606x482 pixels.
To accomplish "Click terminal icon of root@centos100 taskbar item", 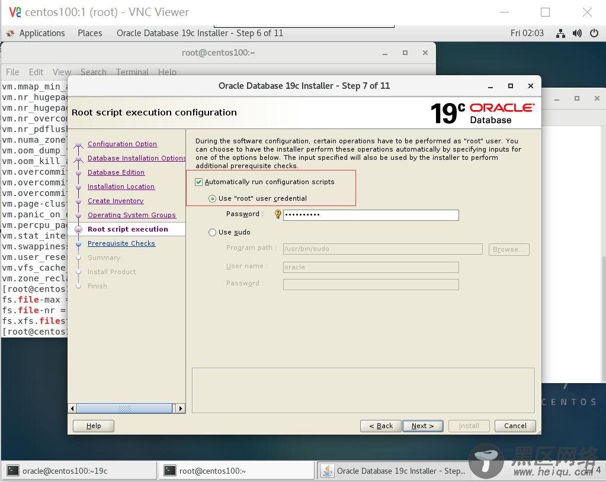I will [169, 470].
